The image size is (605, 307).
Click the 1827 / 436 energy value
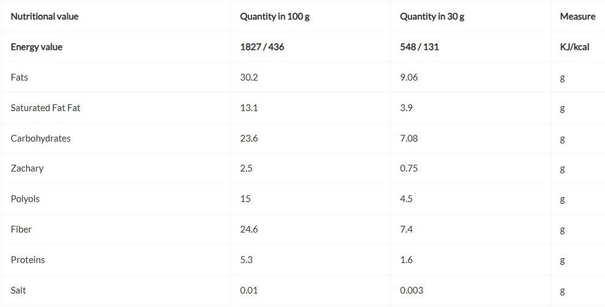coord(262,47)
